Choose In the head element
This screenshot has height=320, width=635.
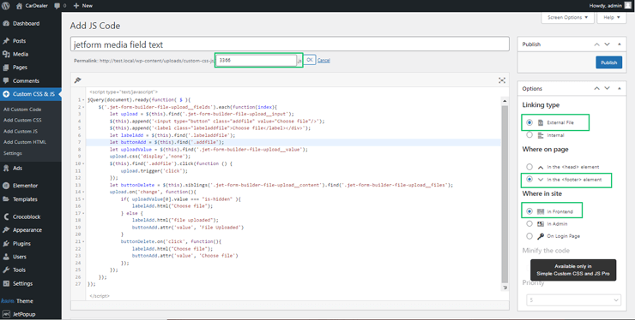tap(529, 167)
